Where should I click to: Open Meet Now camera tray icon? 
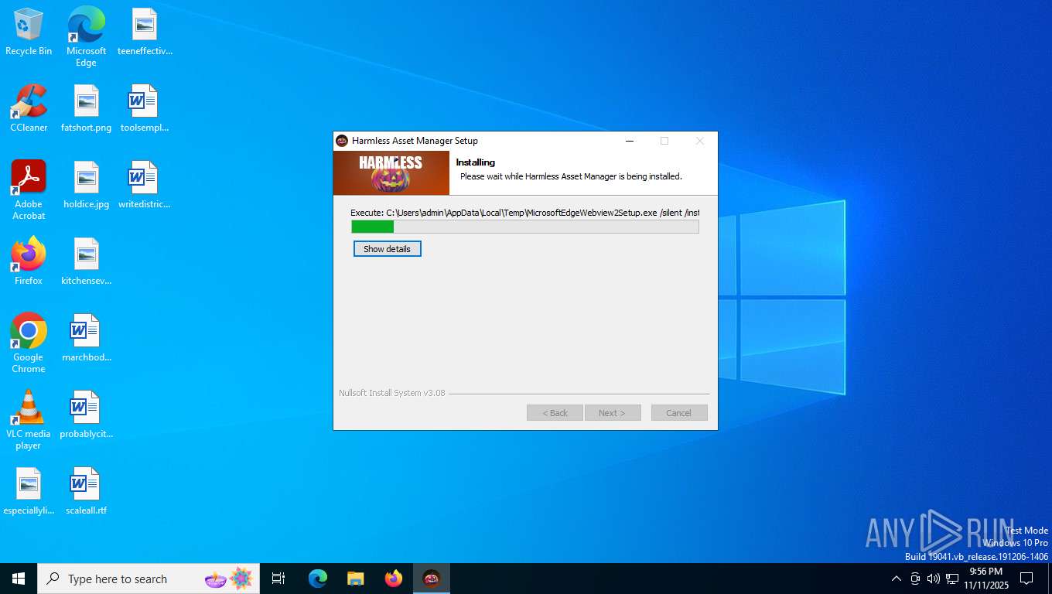[x=915, y=579]
